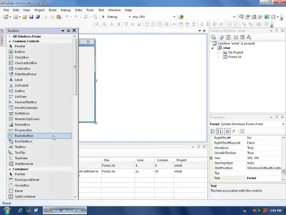Sort the error list by File column
The height and width of the screenshot is (215, 286).
(118, 160)
